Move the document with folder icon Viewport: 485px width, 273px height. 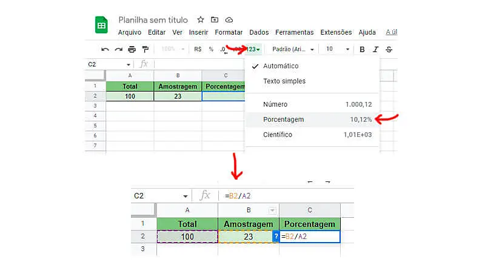coord(215,20)
